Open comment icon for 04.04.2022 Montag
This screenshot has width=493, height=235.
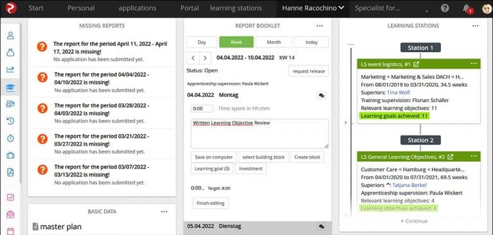tap(322, 95)
